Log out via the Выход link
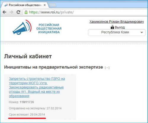 (x=120, y=27)
